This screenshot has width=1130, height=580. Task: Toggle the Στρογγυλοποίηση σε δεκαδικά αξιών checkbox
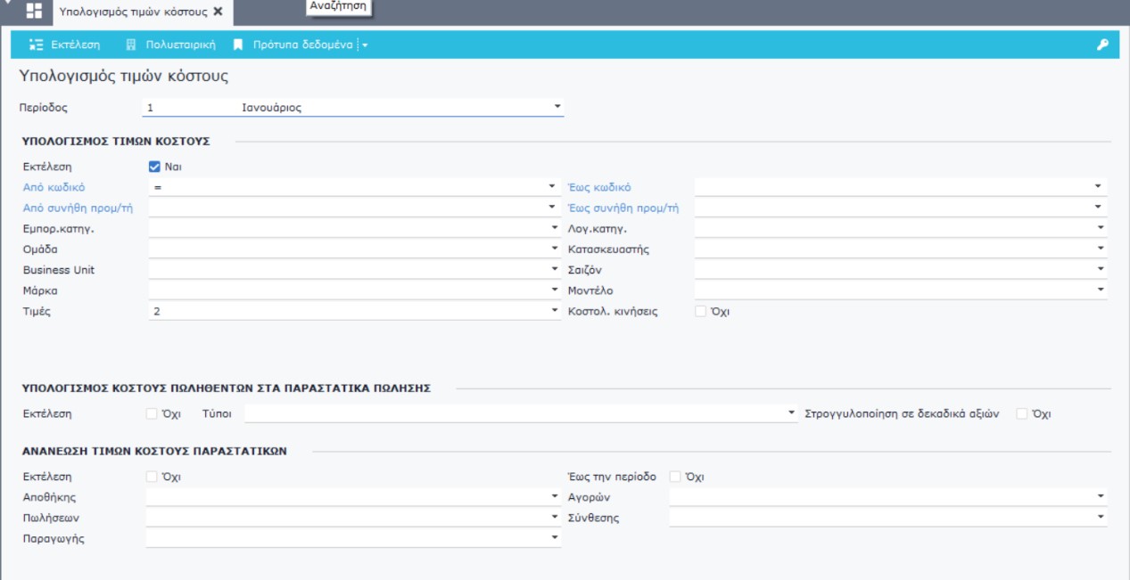(x=1022, y=414)
